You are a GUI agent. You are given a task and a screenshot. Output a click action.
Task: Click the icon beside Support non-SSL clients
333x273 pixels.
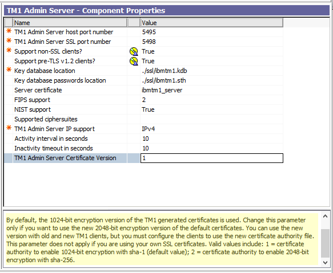[134, 51]
